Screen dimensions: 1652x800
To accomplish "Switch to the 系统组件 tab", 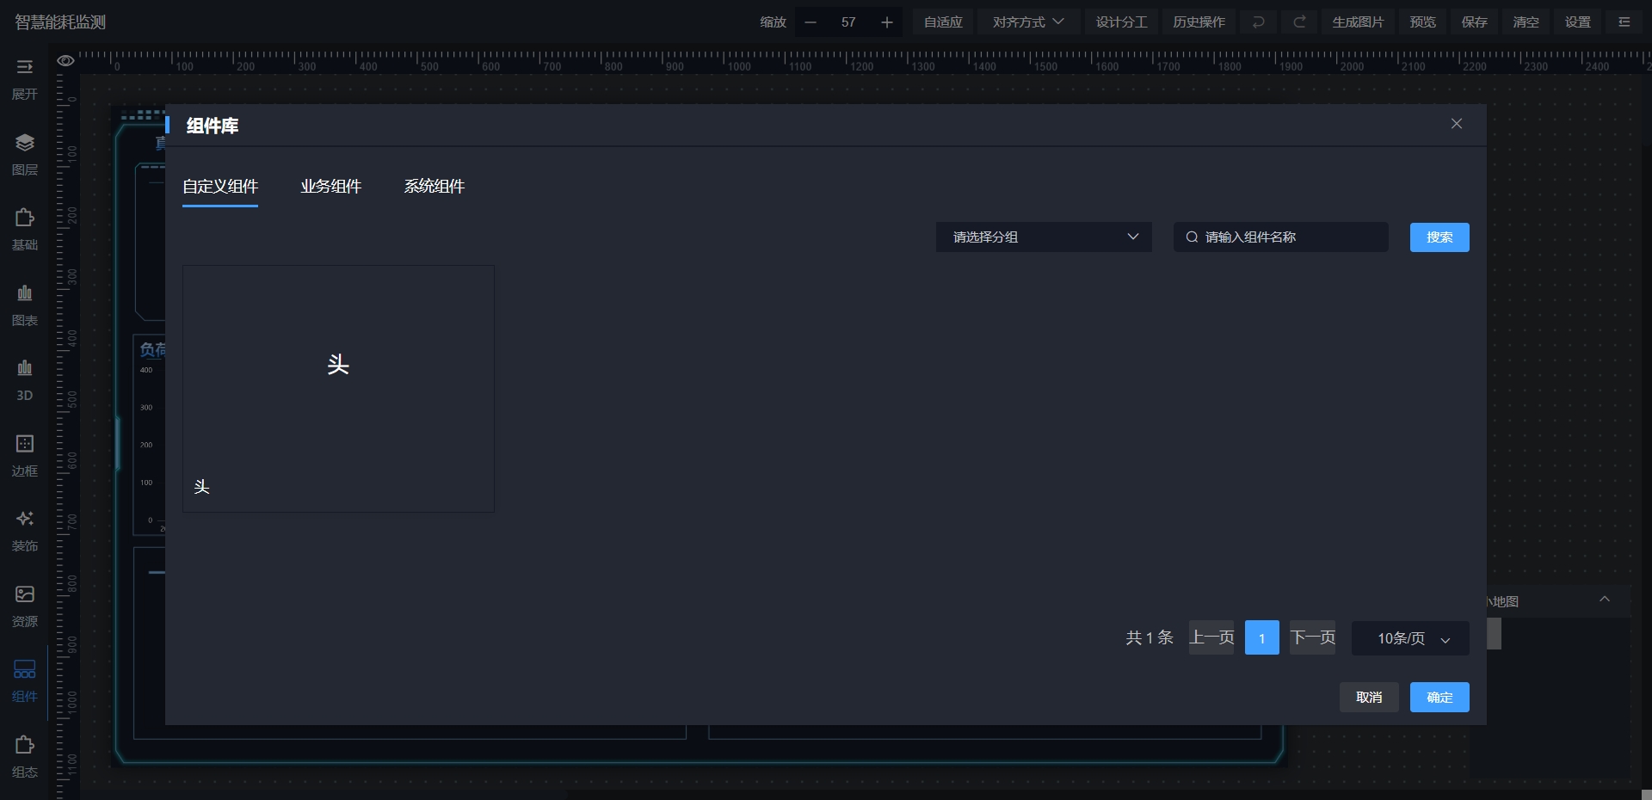I will [x=434, y=187].
